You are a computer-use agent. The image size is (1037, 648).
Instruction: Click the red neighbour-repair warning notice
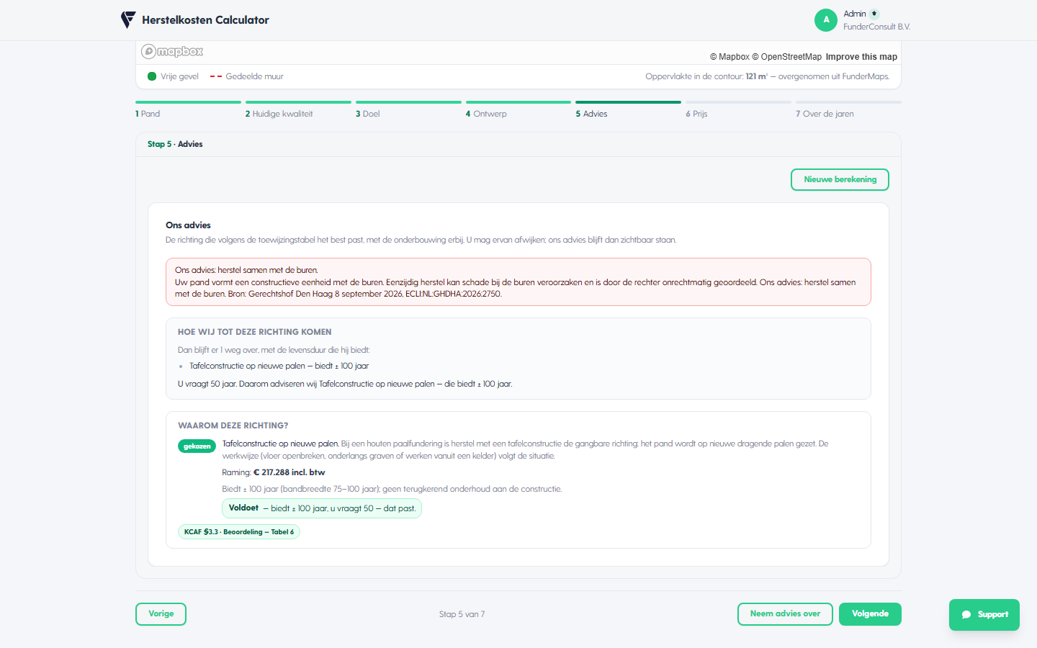click(x=518, y=282)
